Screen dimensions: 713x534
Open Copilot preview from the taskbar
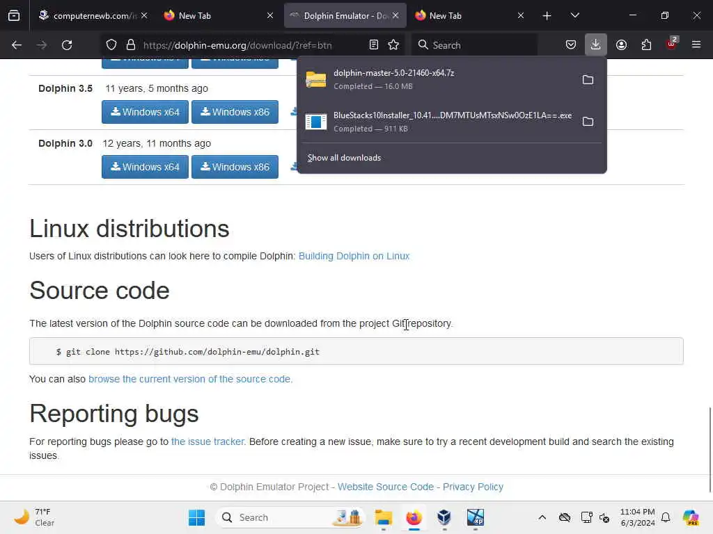click(x=691, y=517)
